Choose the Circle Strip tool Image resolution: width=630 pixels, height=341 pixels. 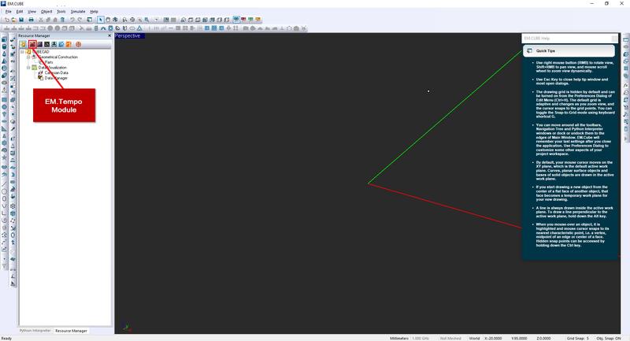(x=4, y=107)
